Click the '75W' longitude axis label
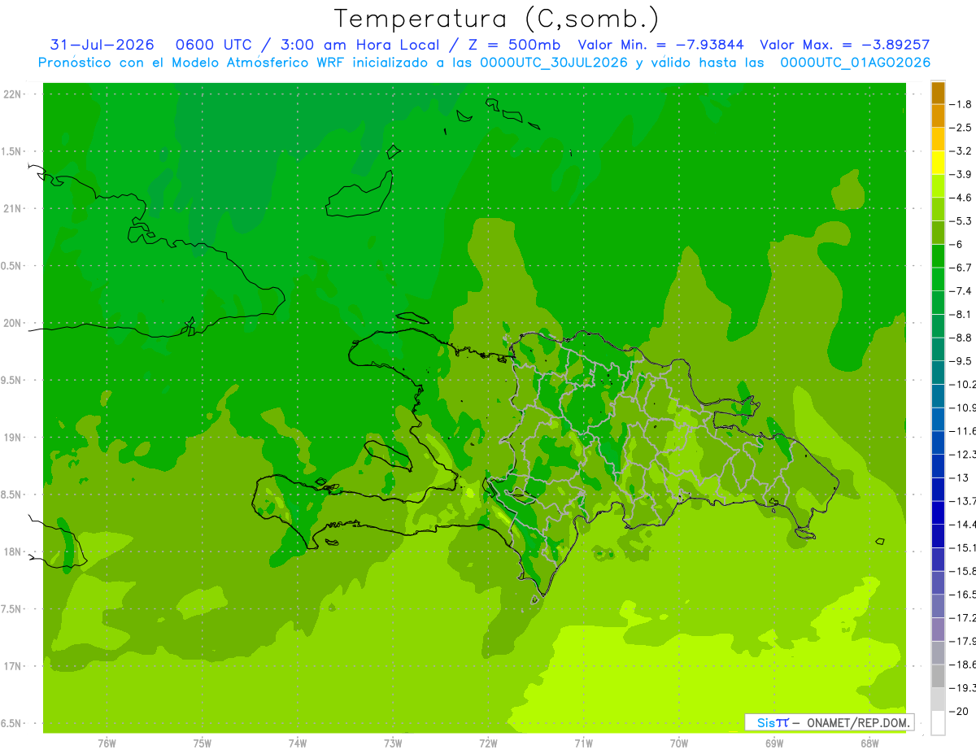 203,743
